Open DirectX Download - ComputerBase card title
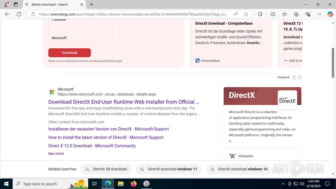 (224, 23)
